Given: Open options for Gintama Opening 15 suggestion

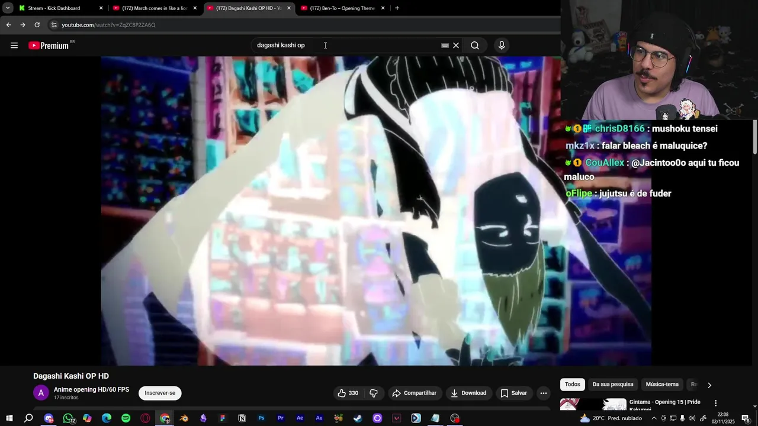Looking at the screenshot, I should tap(715, 403).
